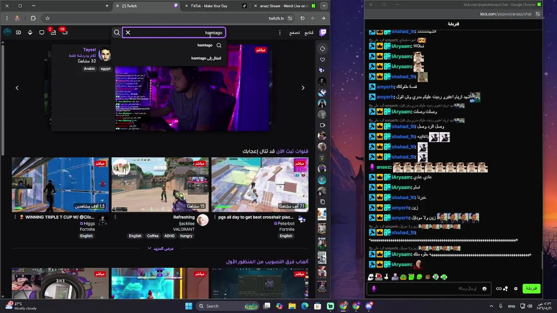The height and width of the screenshot is (313, 557).
Task: Click the ADHD tag under Refreshing stream
Action: click(169, 236)
